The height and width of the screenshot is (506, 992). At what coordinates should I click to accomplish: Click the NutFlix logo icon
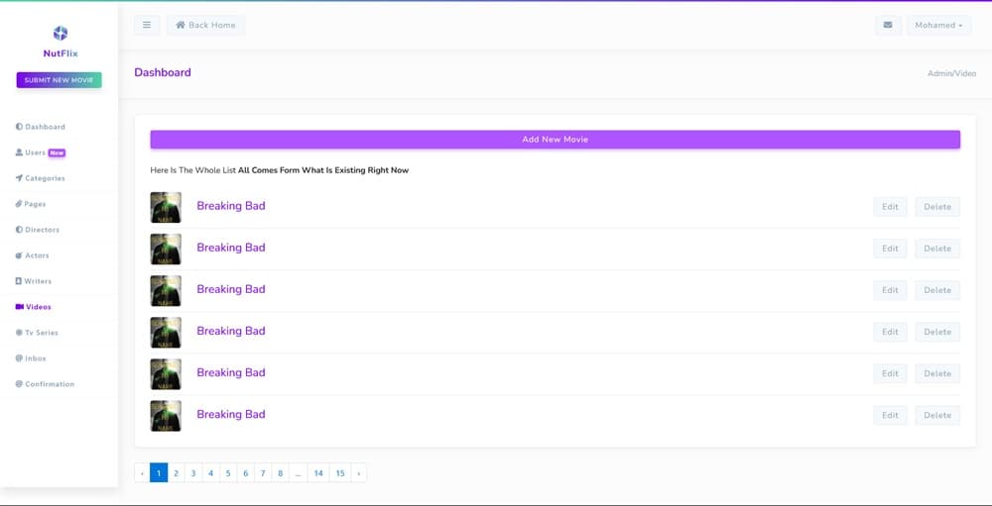pyautogui.click(x=61, y=34)
